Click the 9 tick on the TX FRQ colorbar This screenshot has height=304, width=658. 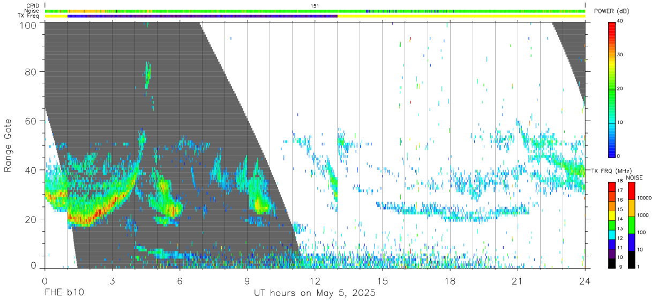pos(621,267)
